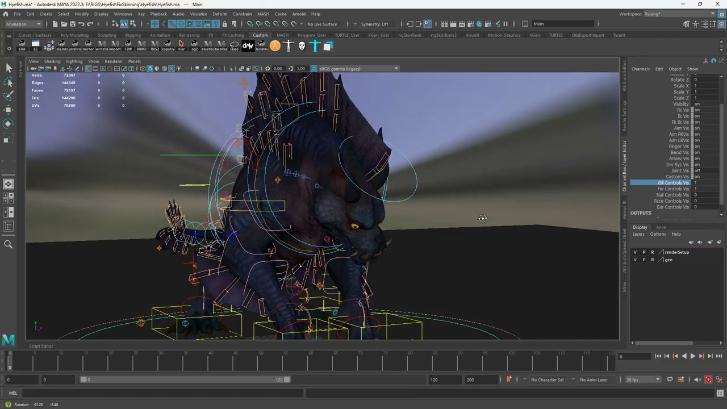Click the orange A circle shelf icon
Image resolution: width=727 pixels, height=409 pixels.
click(275, 46)
